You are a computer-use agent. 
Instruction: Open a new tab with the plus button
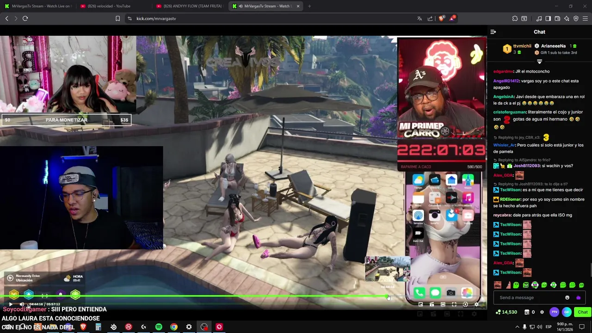tap(309, 6)
